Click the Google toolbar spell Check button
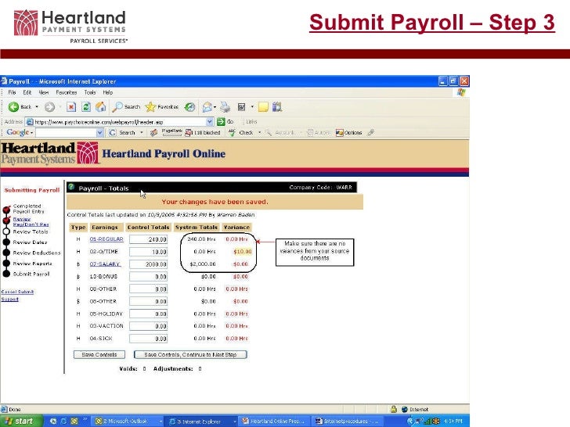This screenshot has width=570, height=427. pyautogui.click(x=240, y=132)
